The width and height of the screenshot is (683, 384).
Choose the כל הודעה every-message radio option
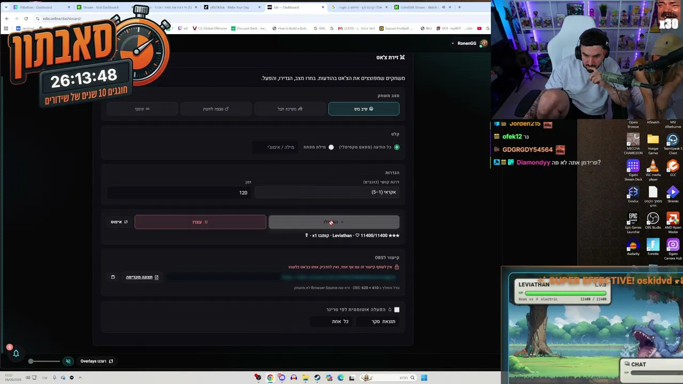coord(396,147)
